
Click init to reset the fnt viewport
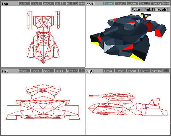click(x=60, y=71)
